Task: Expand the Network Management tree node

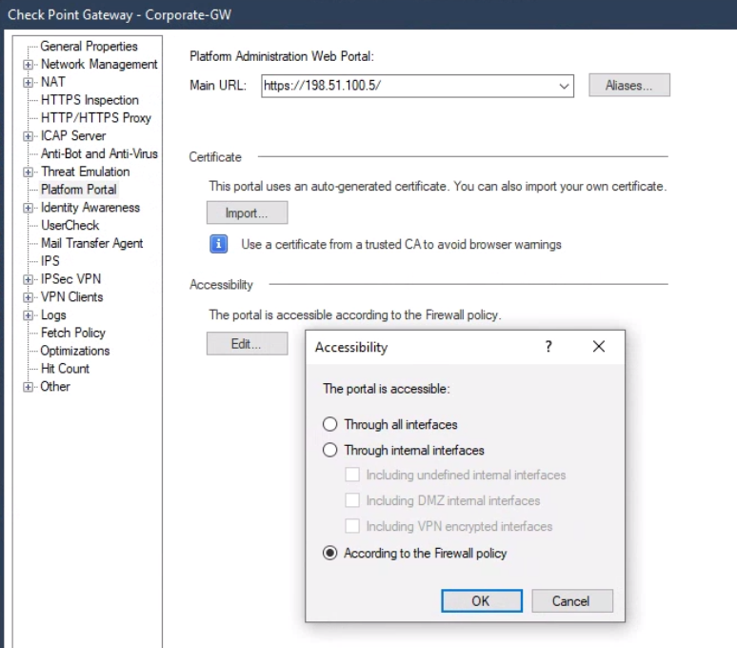Action: 29,65
